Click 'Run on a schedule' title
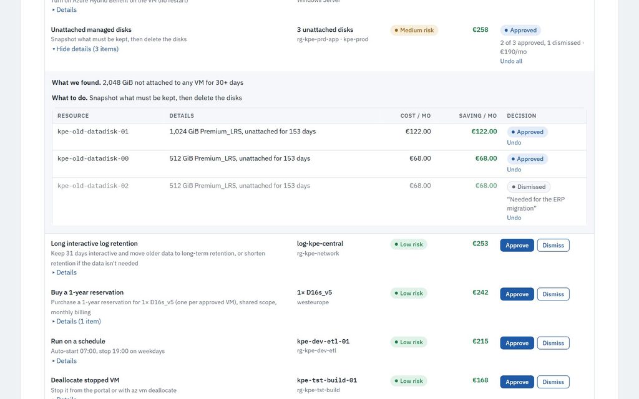 (x=78, y=341)
